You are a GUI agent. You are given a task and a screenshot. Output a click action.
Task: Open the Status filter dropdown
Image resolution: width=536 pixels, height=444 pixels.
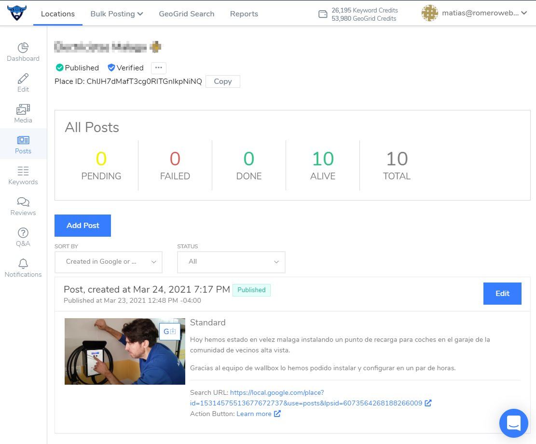[x=231, y=262]
